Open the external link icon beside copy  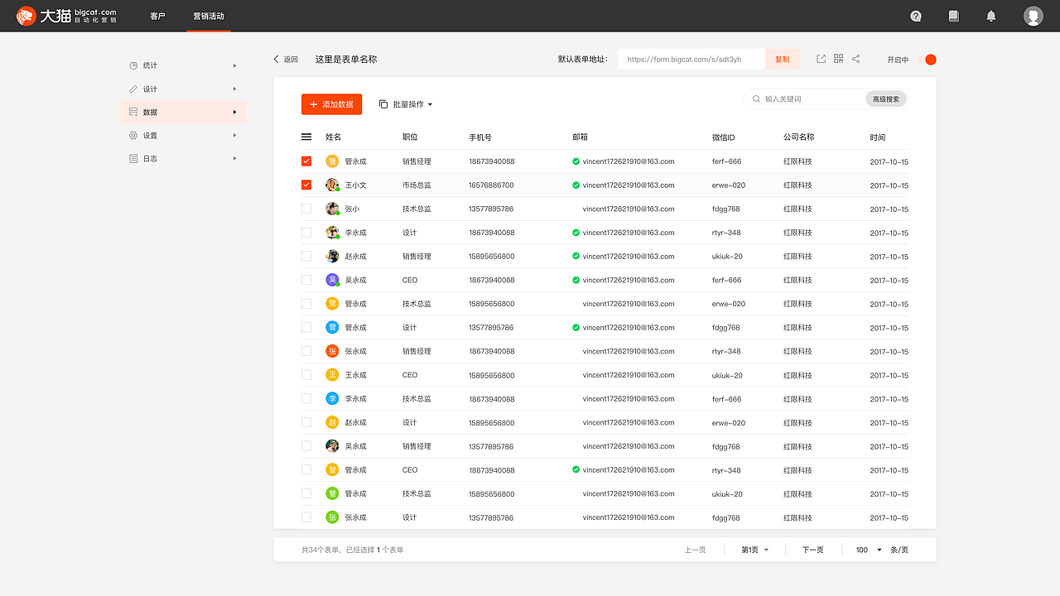(x=821, y=59)
